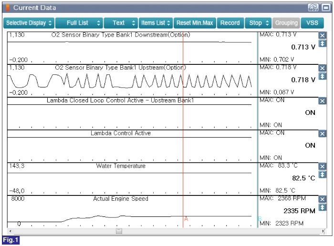Open the Selective Display dropdown
The width and height of the screenshot is (334, 246).
click(x=29, y=23)
